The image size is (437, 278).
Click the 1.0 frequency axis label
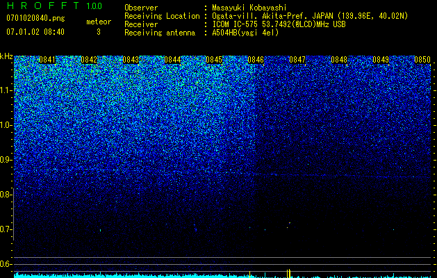(6, 126)
